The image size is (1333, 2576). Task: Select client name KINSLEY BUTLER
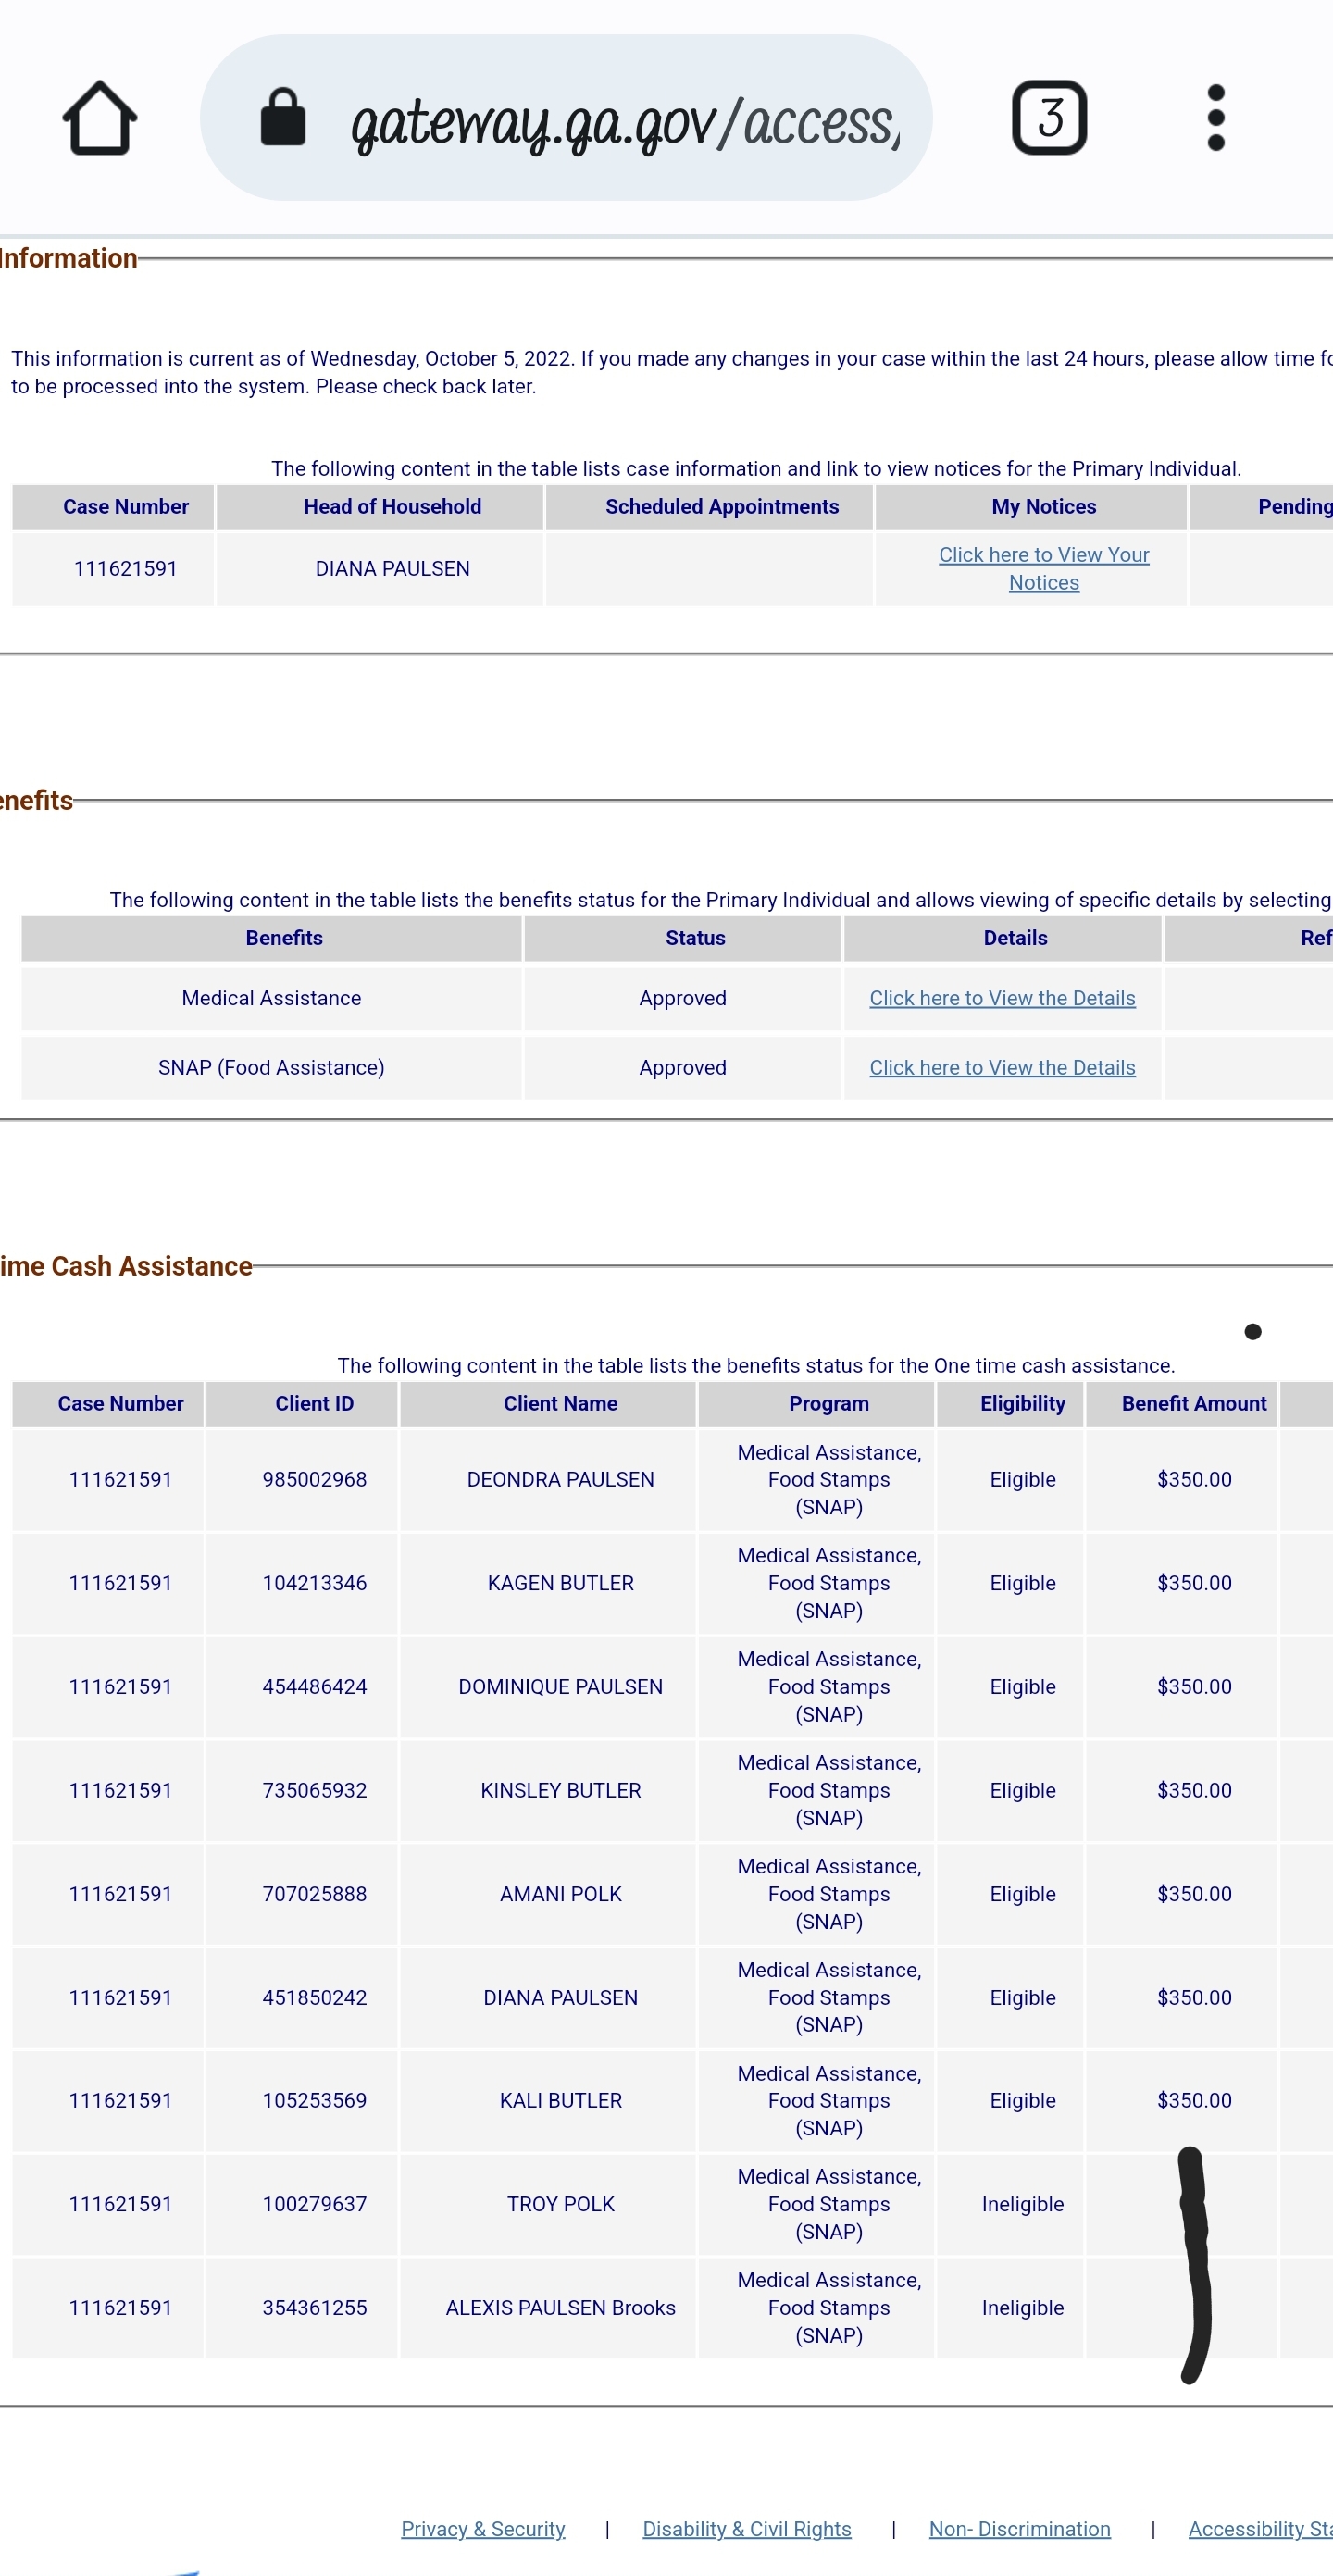(x=560, y=1790)
